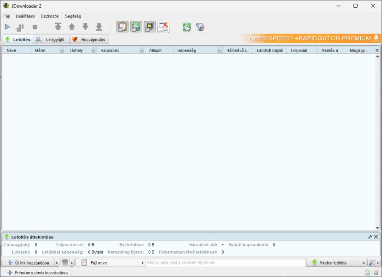Move selection to top of the list
This screenshot has width=382, height=277.
58,27
